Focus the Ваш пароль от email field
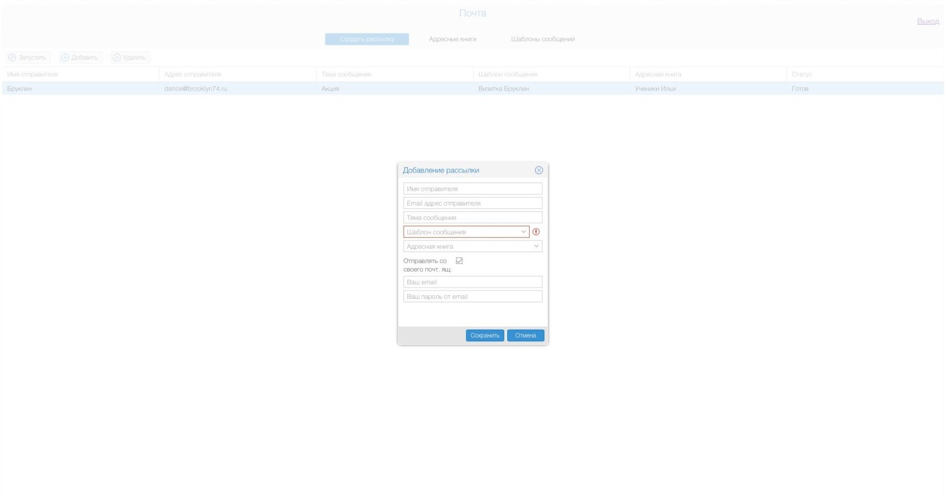This screenshot has width=946, height=499. click(472, 296)
